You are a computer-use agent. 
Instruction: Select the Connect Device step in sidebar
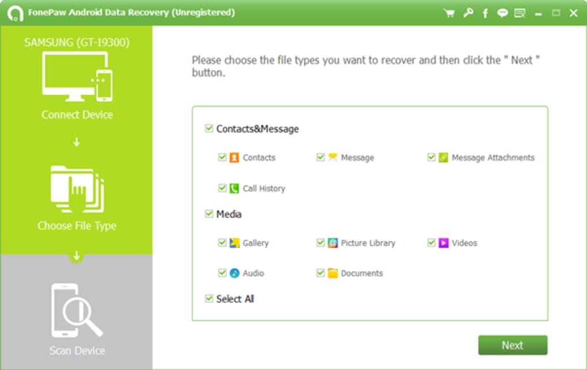click(77, 114)
